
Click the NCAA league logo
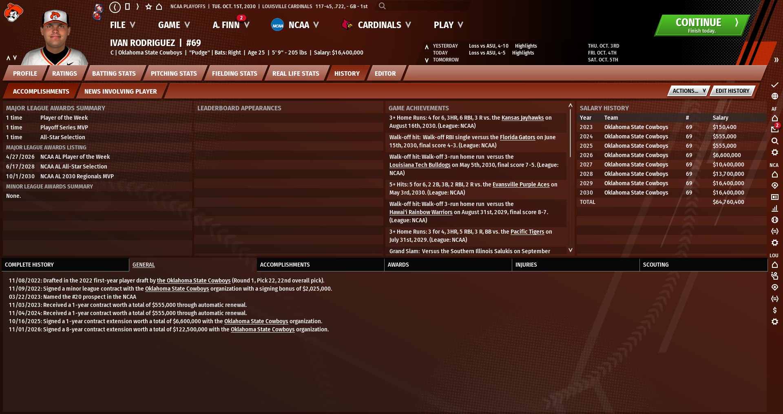[x=277, y=25]
